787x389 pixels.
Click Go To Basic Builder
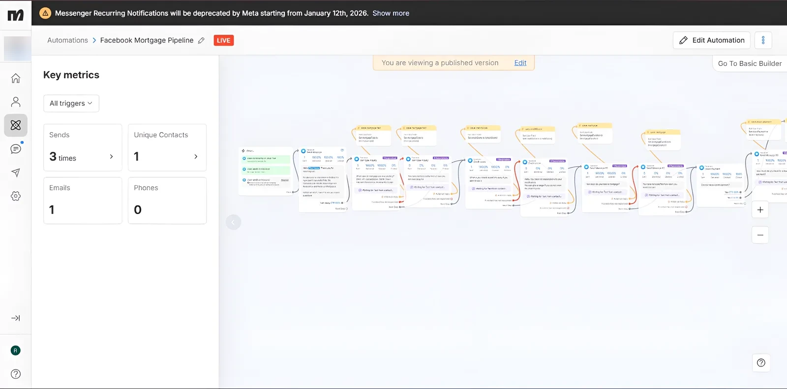pyautogui.click(x=750, y=63)
